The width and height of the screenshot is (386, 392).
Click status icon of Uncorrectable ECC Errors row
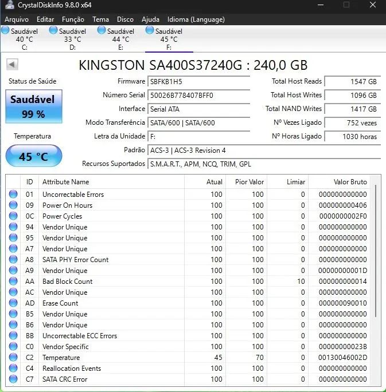[13, 335]
